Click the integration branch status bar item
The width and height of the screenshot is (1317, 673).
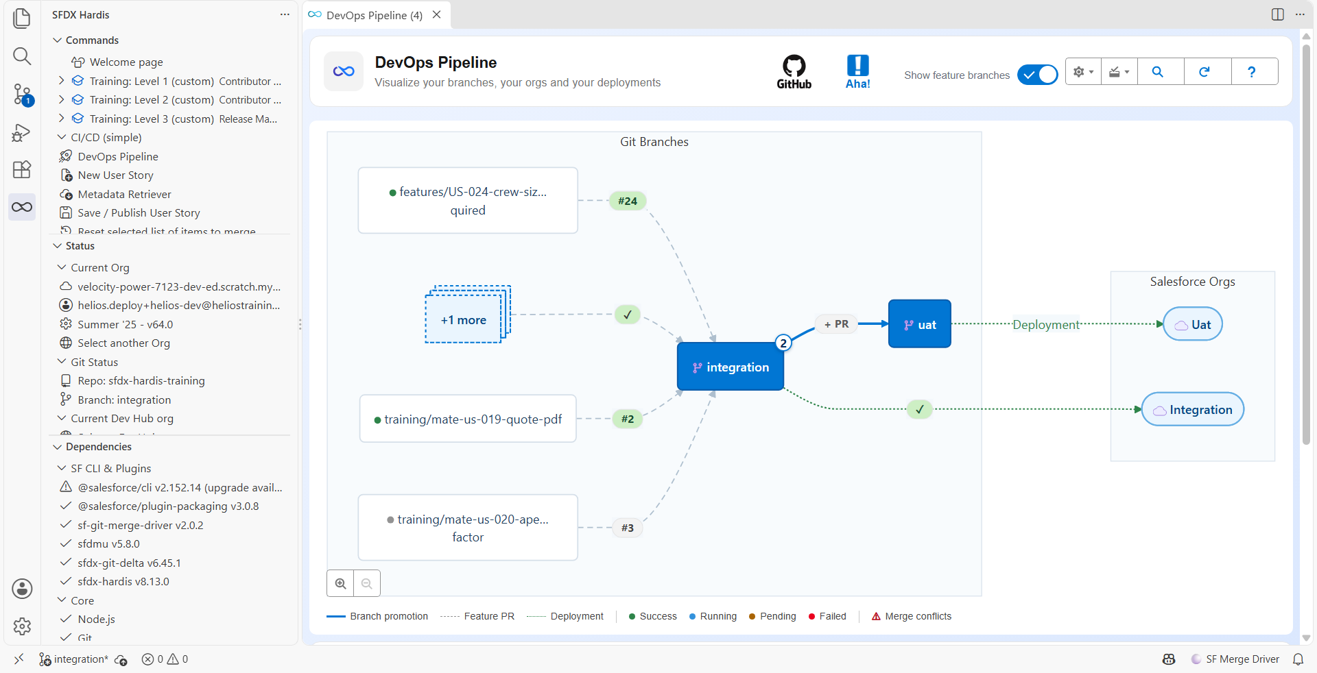[74, 659]
